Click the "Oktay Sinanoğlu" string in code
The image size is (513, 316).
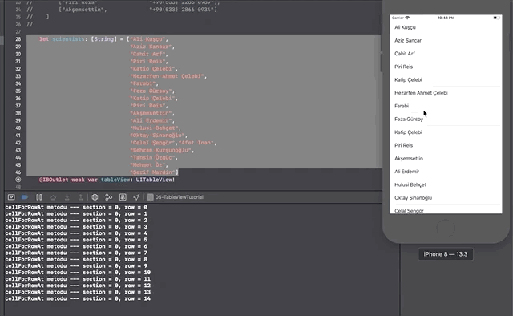[x=158, y=136]
